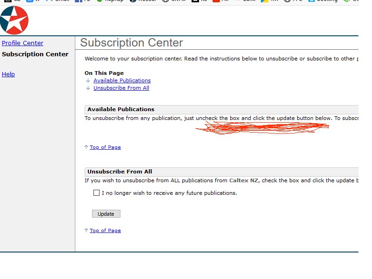Image resolution: width=372 pixels, height=279 pixels.
Task: Open the Booking bookmark
Action: point(325,1)
